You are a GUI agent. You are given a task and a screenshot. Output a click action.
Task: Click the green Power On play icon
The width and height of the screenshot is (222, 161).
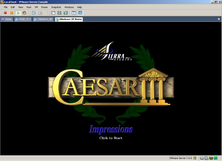click(x=18, y=13)
